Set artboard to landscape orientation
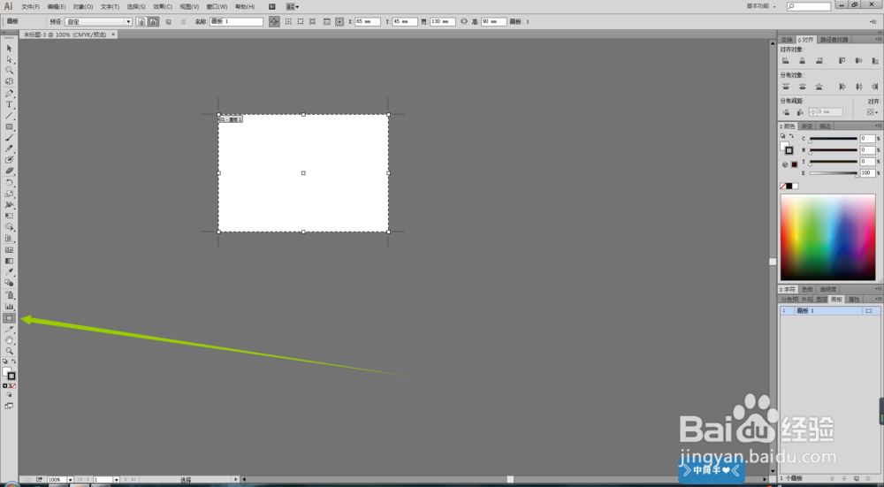Screen dimensions: 884x487 click(153, 21)
